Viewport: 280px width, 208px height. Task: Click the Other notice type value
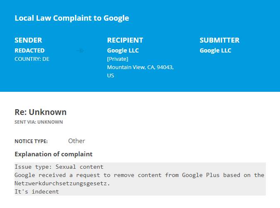(77, 141)
